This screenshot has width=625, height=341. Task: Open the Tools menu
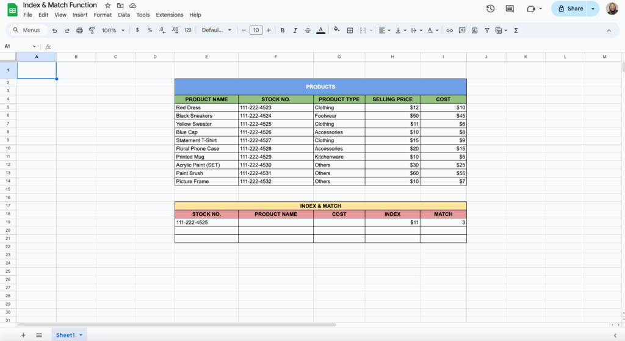tap(143, 15)
